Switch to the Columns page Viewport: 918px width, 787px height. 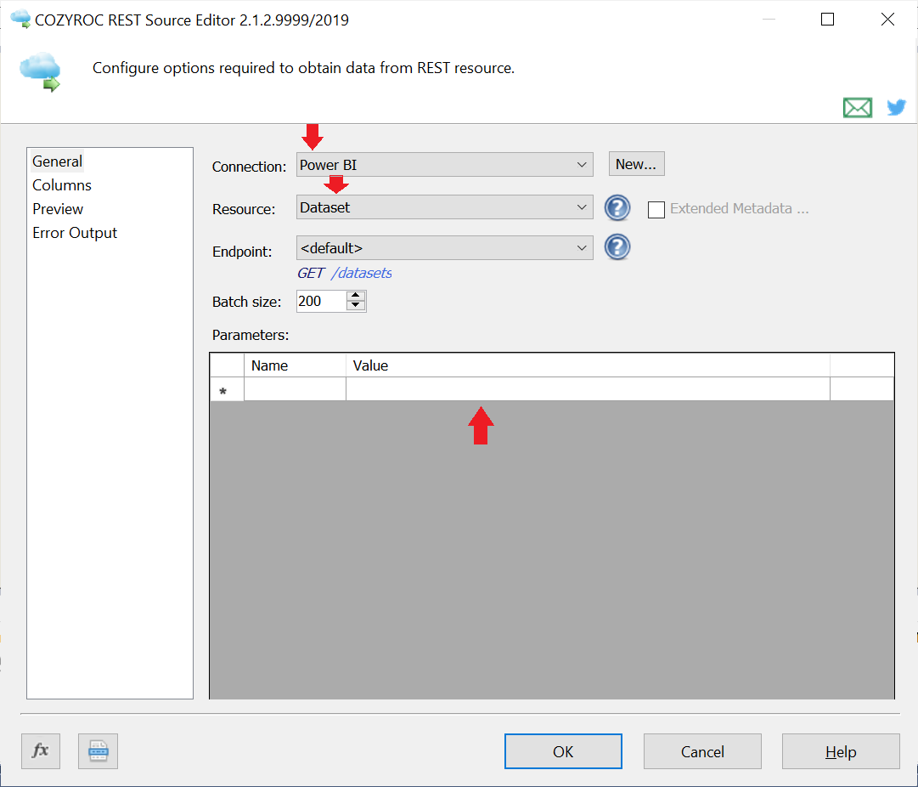(x=62, y=185)
